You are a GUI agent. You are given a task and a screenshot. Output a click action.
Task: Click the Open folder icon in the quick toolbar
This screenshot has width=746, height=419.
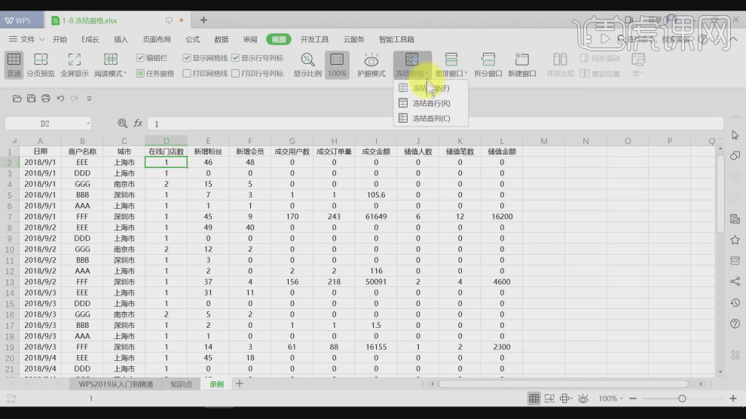coord(17,99)
